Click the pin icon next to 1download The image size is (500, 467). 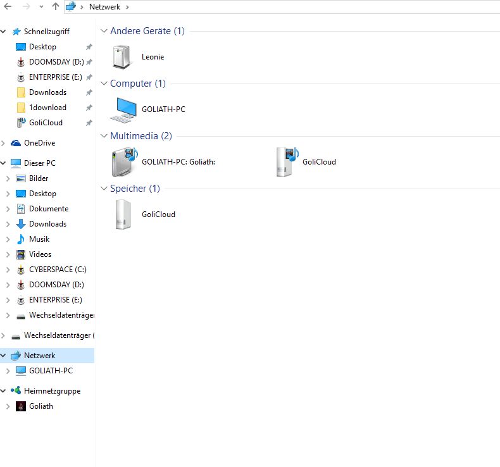tap(89, 108)
